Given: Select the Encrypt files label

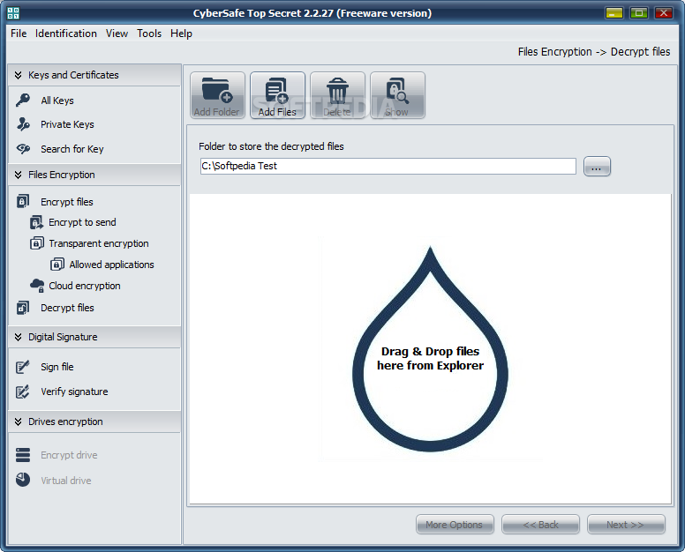Looking at the screenshot, I should click(67, 202).
